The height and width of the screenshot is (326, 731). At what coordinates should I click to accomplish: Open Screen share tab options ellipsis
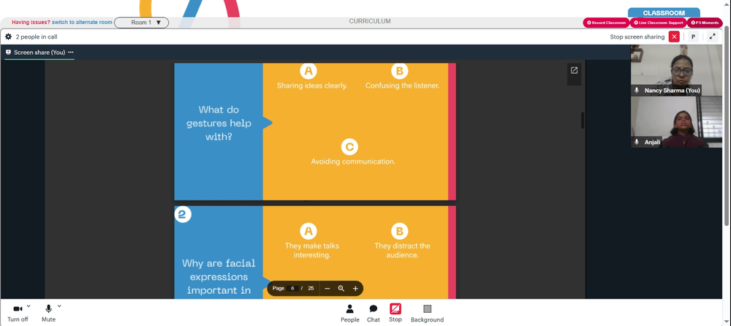pyautogui.click(x=71, y=52)
